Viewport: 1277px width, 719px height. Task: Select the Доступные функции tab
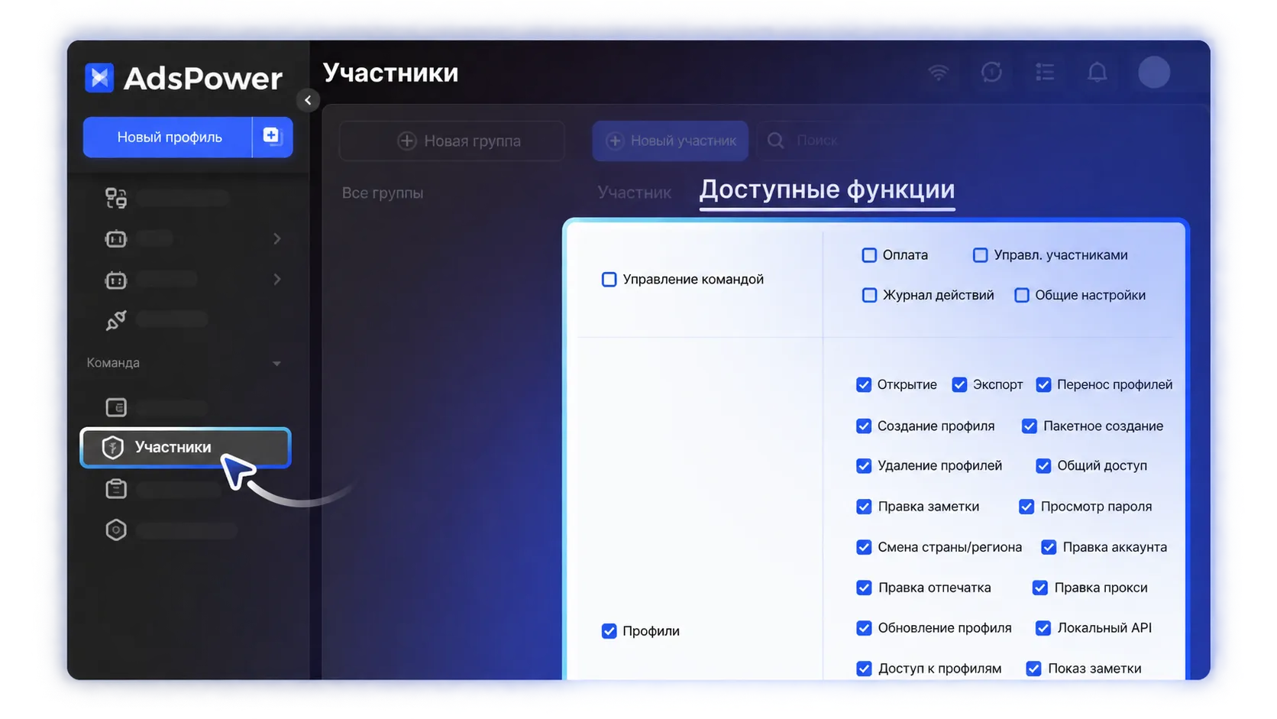tap(827, 189)
